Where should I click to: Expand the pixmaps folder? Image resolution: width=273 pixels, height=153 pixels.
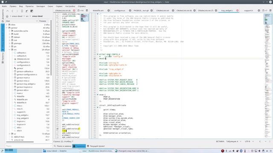(9, 43)
